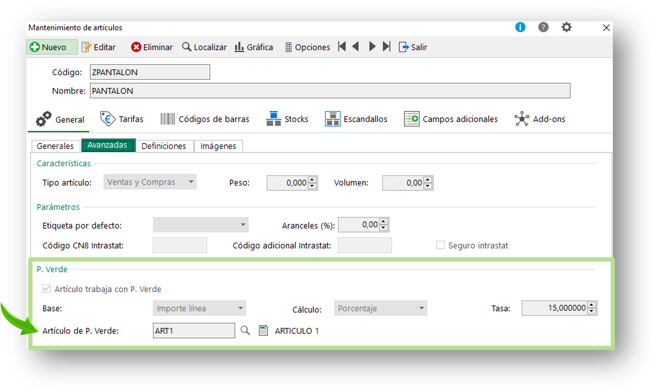The image size is (656, 391).
Task: Open the Localizar search tool
Action: 204,47
